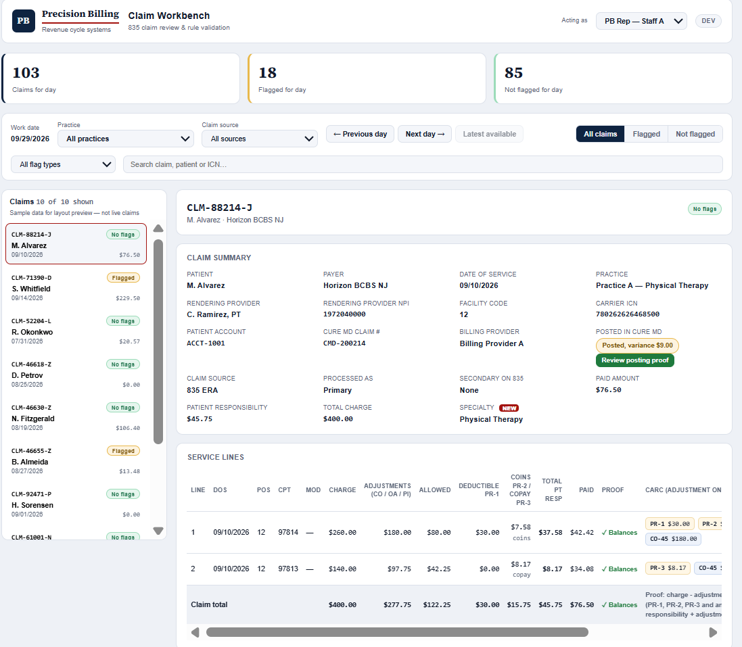
Task: Click line 1 paid amount $42.42
Action: click(x=582, y=533)
